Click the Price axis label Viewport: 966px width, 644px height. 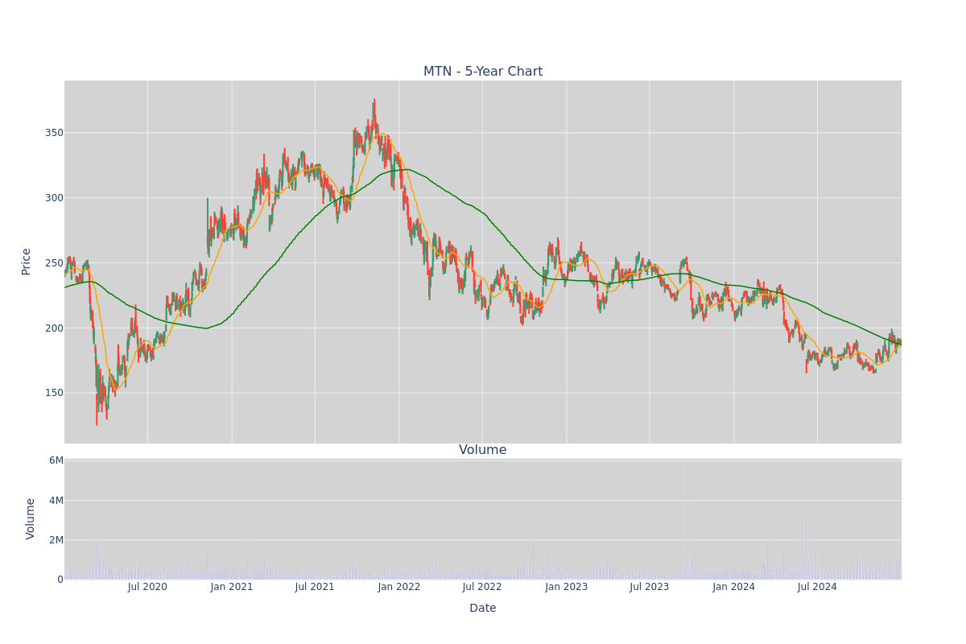point(27,262)
